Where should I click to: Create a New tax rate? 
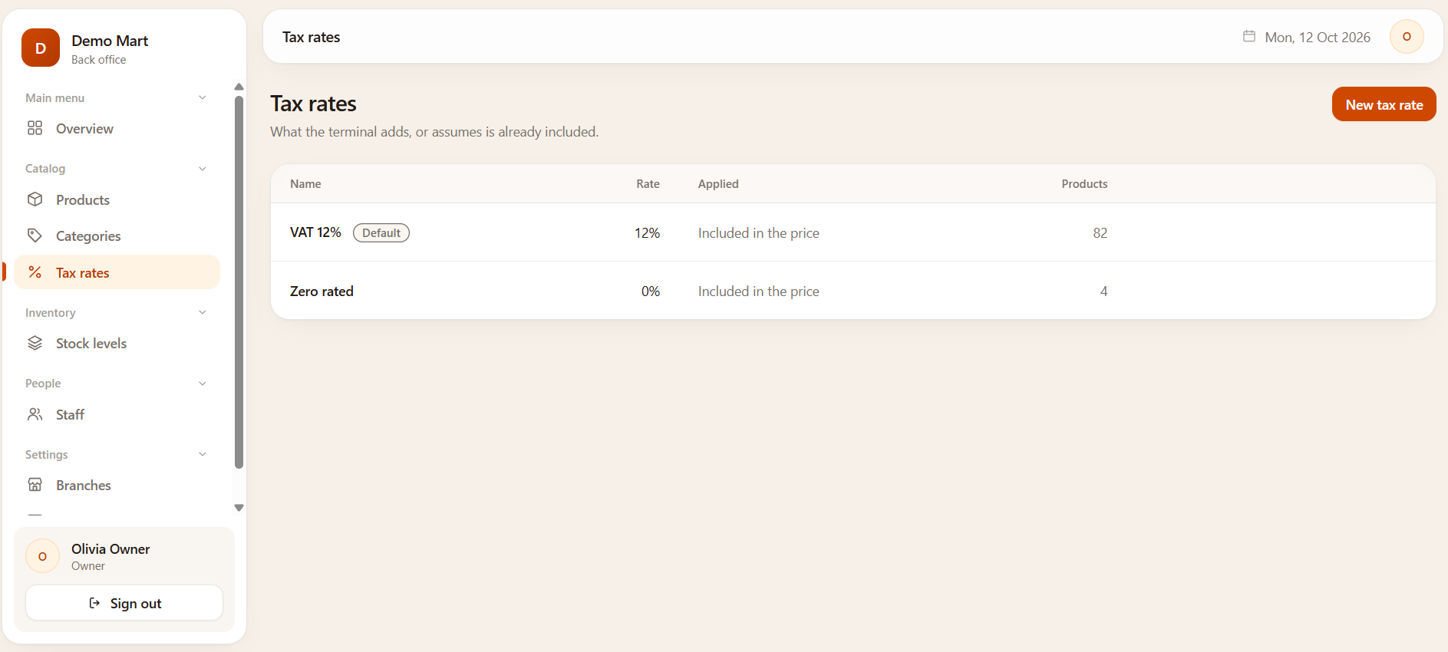pos(1384,104)
